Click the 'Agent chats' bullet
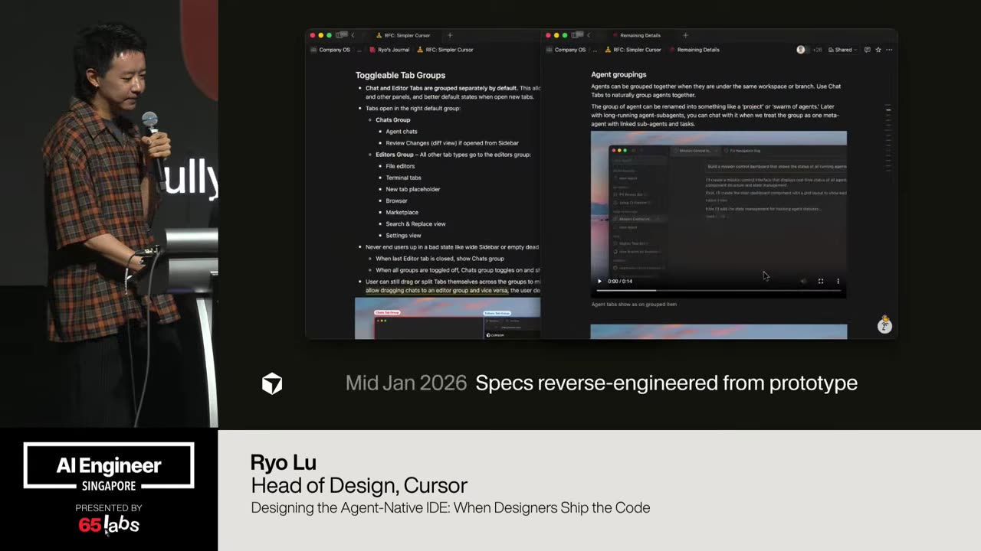Viewport: 981px width, 551px height. (402, 132)
